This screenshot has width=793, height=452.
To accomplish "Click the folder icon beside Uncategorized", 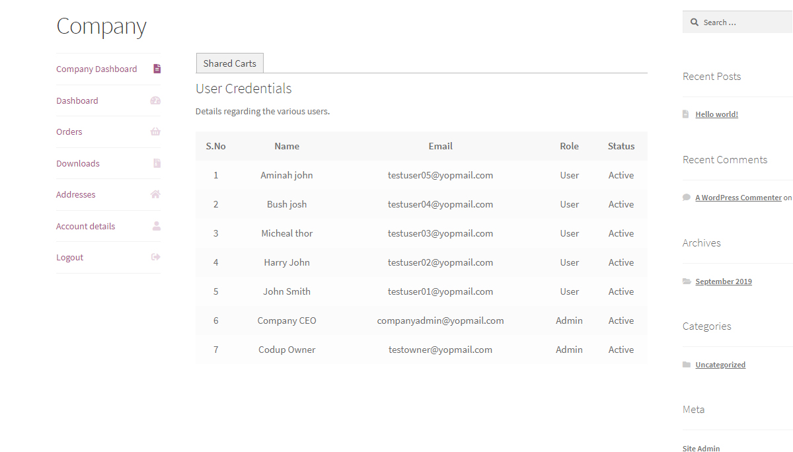I will (x=686, y=364).
